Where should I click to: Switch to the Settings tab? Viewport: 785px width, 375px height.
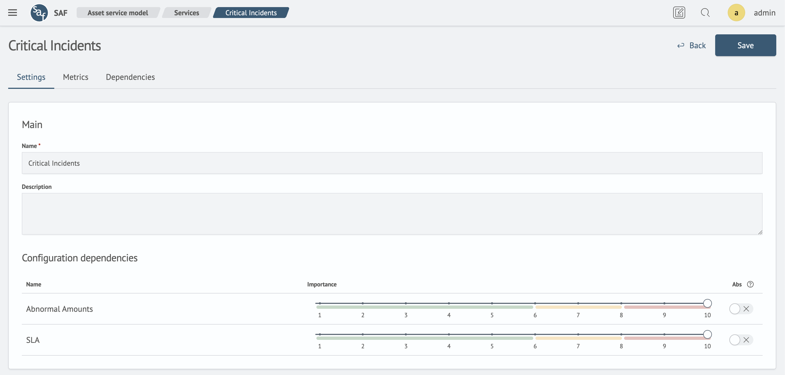click(x=31, y=77)
